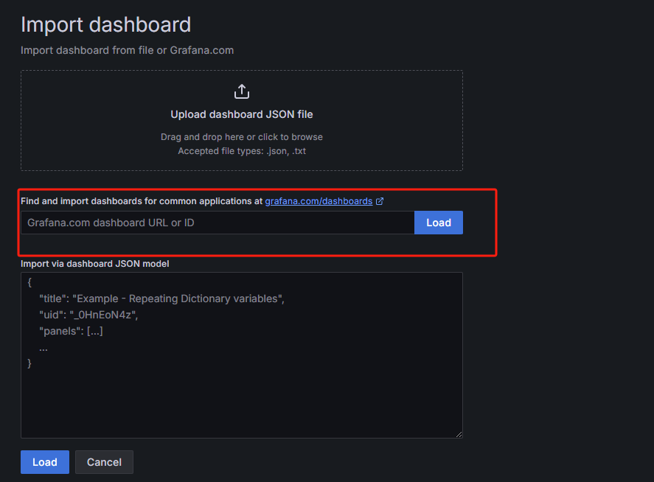Click the upload arrow icon
This screenshot has height=482, width=654.
coord(242,91)
